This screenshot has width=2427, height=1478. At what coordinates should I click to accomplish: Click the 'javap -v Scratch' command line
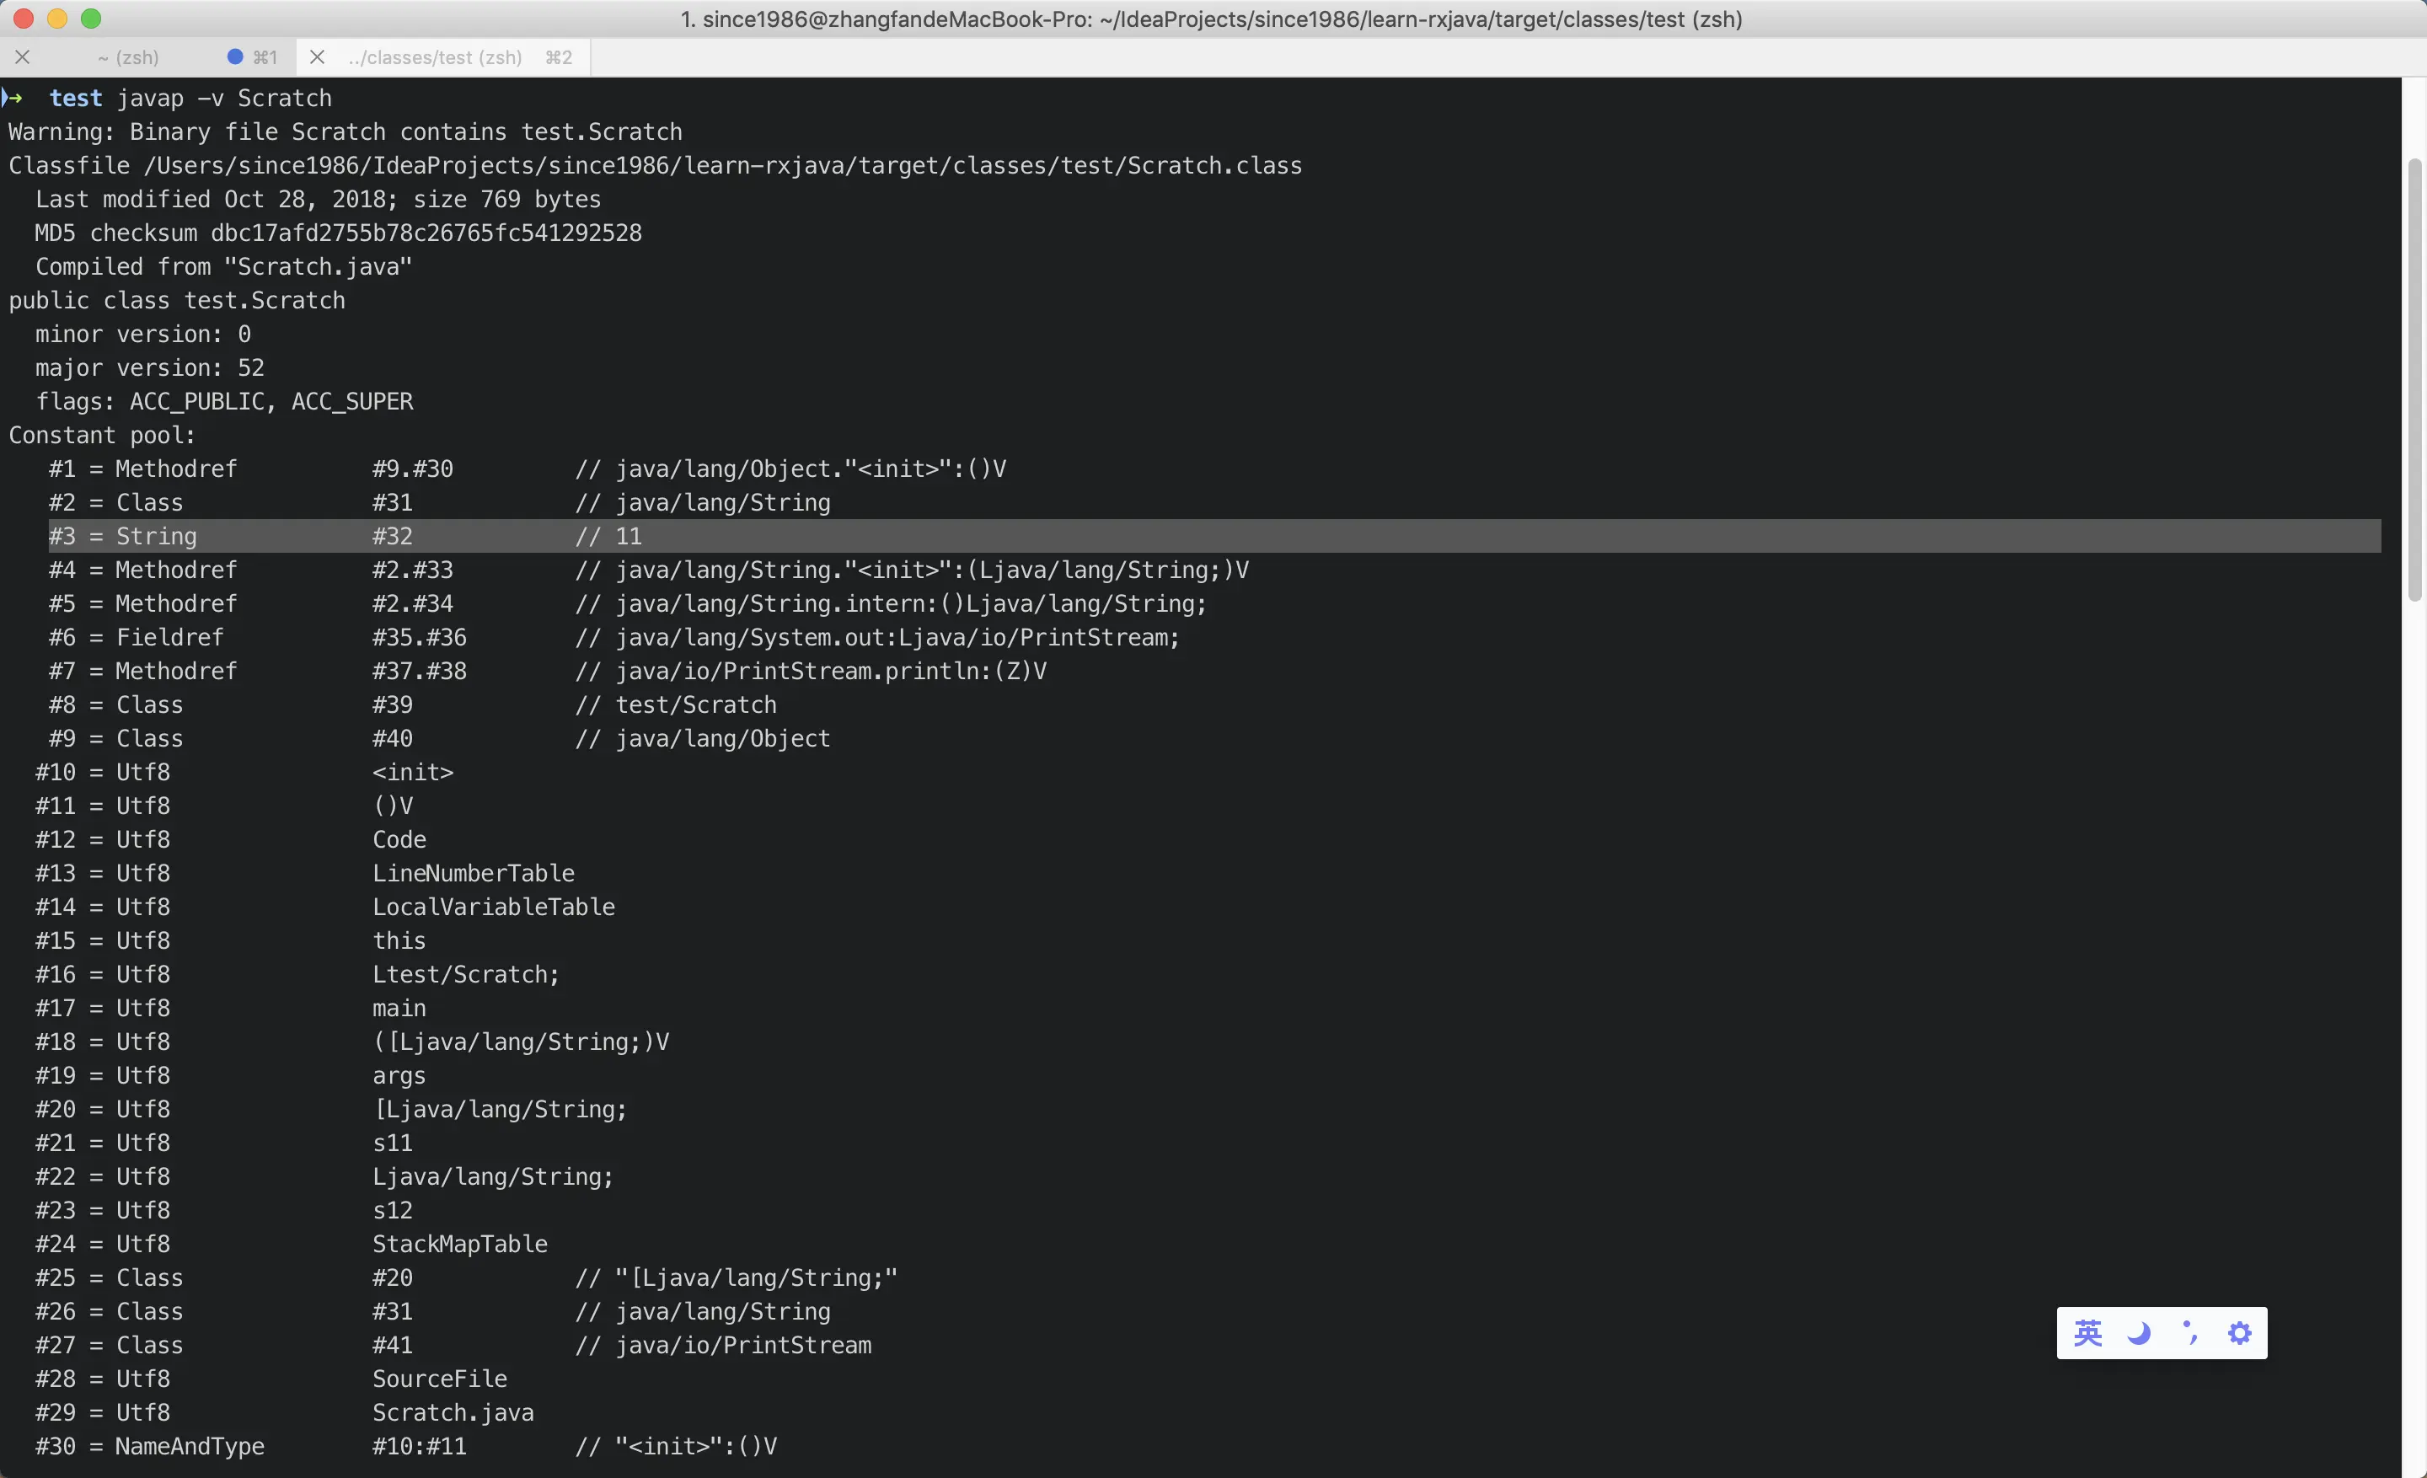[x=223, y=99]
